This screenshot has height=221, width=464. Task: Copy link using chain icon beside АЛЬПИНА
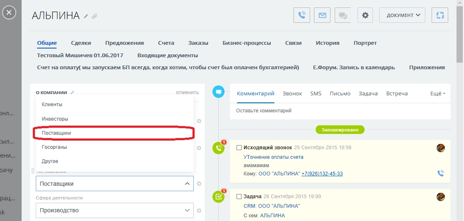point(94,17)
